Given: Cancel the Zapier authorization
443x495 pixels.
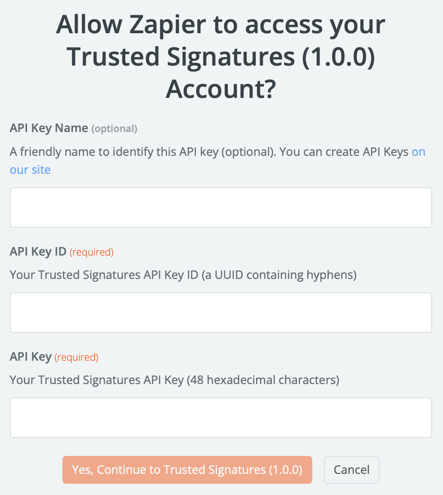Looking at the screenshot, I should click(x=351, y=469).
